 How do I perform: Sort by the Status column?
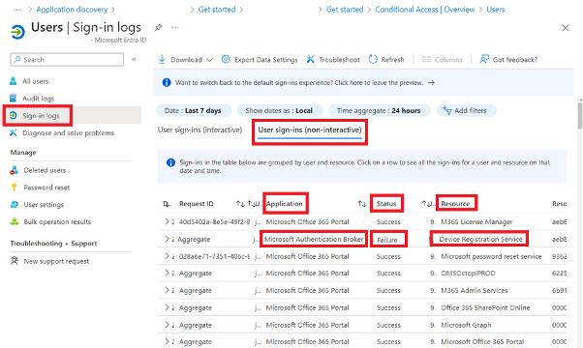coord(386,204)
